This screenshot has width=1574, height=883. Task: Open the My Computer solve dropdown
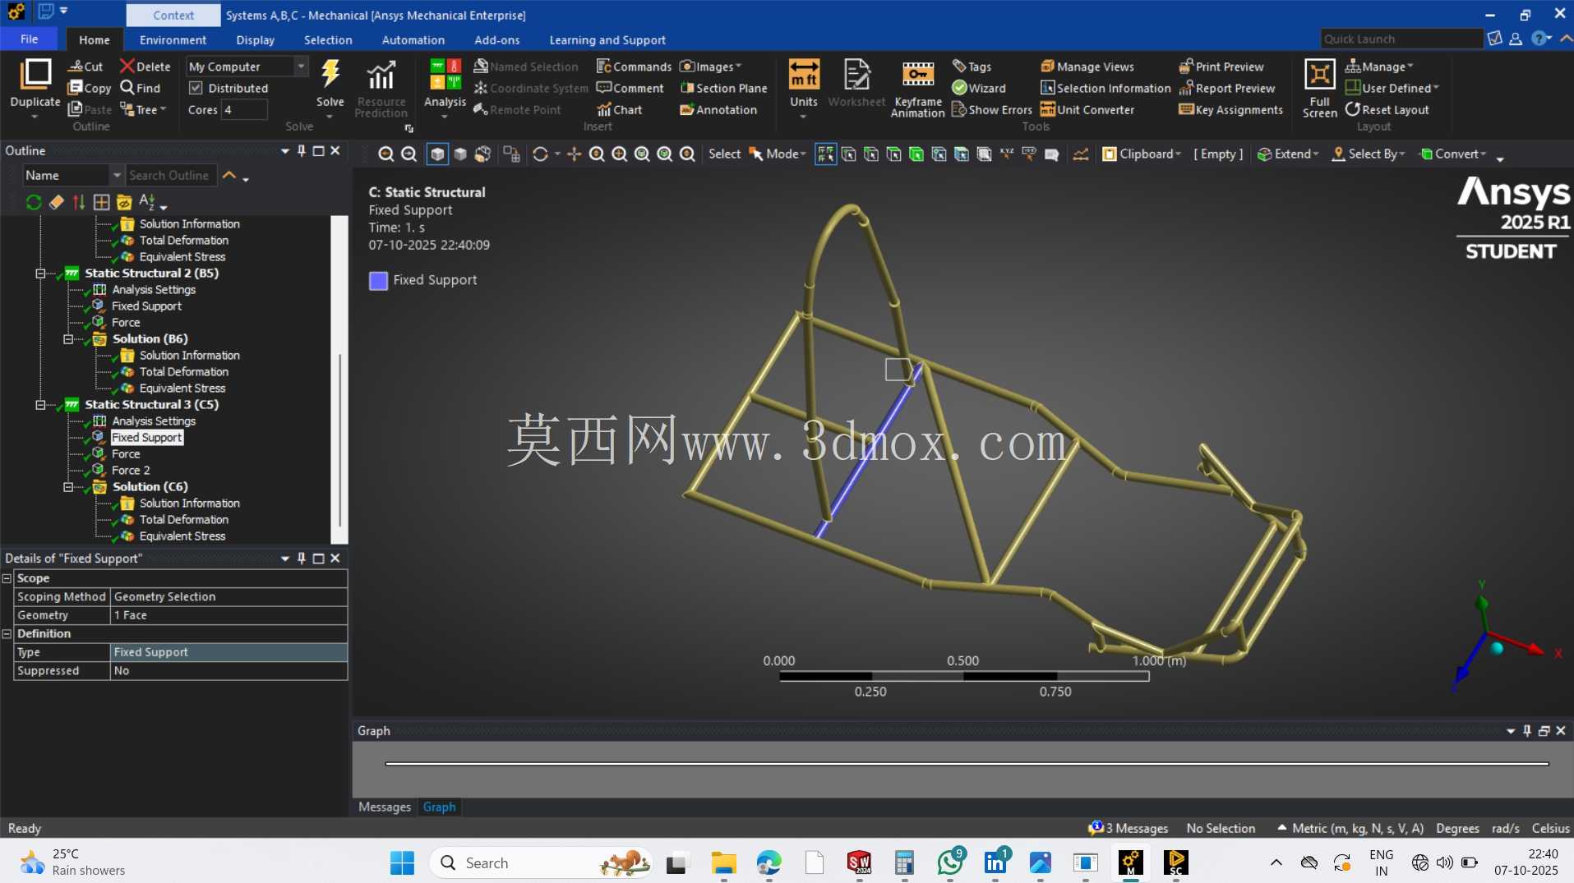(x=301, y=66)
